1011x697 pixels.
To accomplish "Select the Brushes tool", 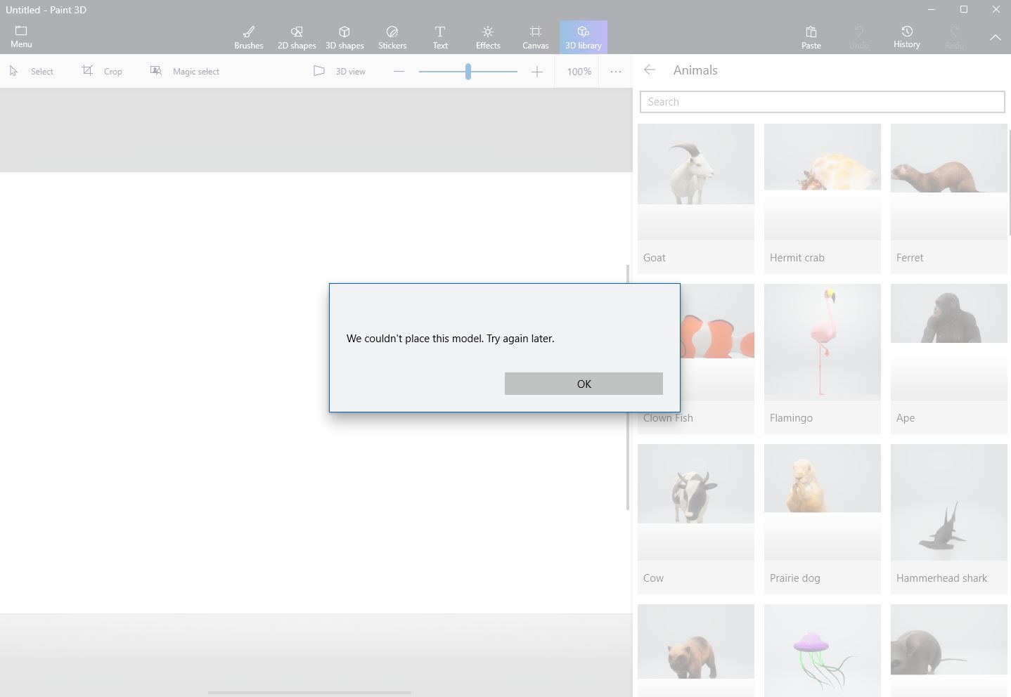I will (249, 37).
